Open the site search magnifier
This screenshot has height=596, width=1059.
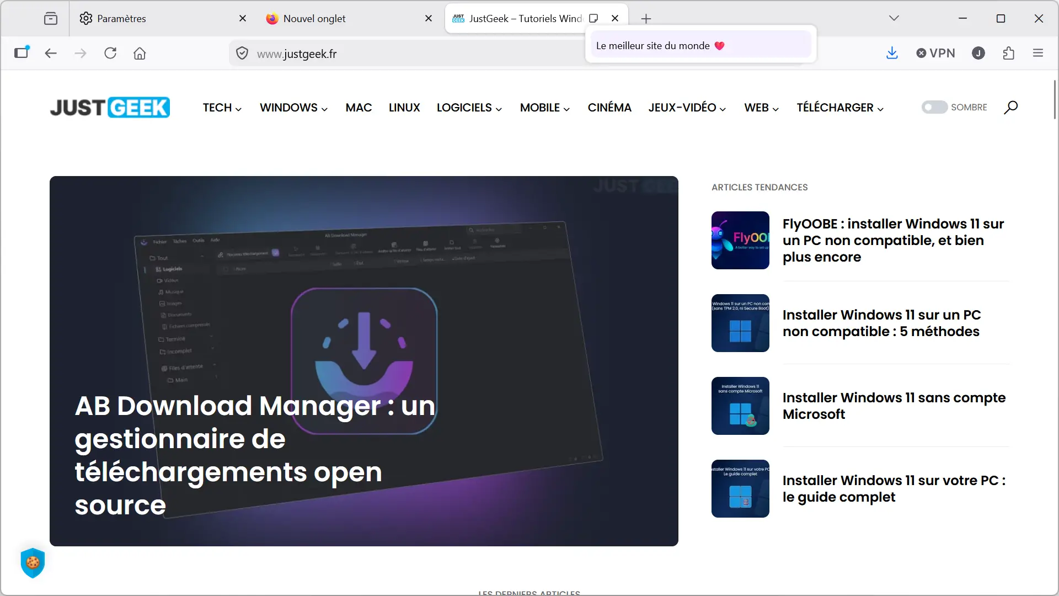(1010, 107)
